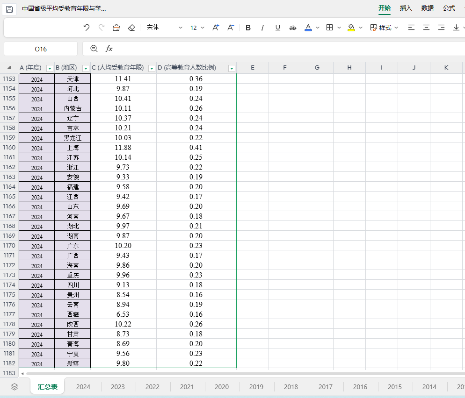Activate the format painter brush
This screenshot has height=398, width=465.
[116, 28]
